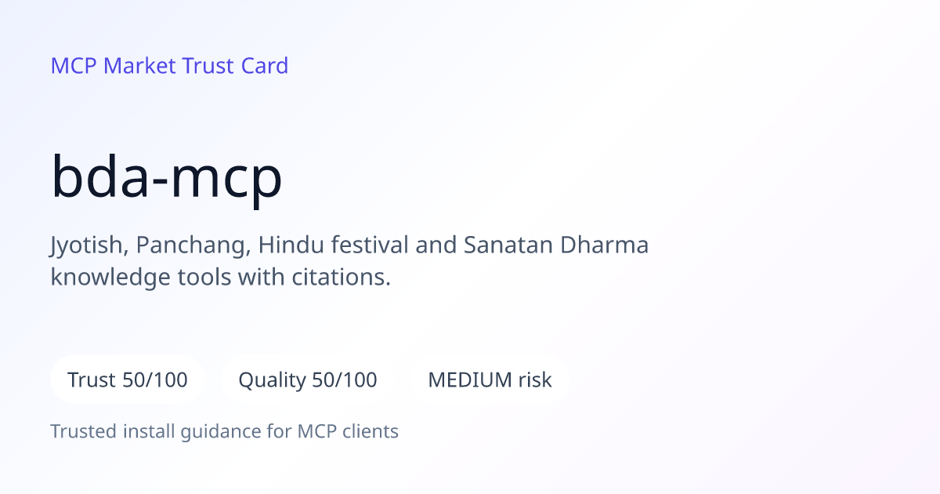The image size is (940, 494).
Task: Click the Sanatan Dharma phrase
Action: (556, 245)
